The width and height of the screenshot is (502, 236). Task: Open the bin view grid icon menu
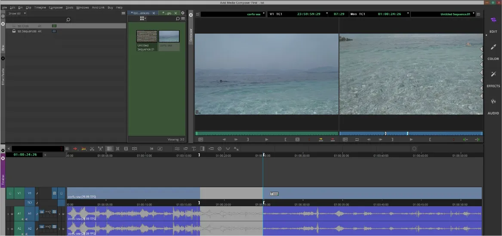[x=143, y=19]
